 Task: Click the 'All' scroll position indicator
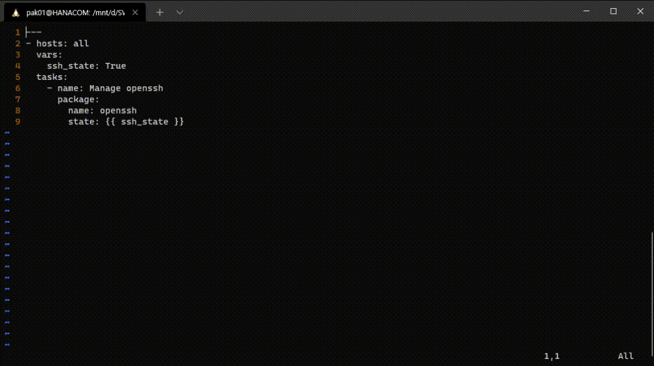(625, 356)
